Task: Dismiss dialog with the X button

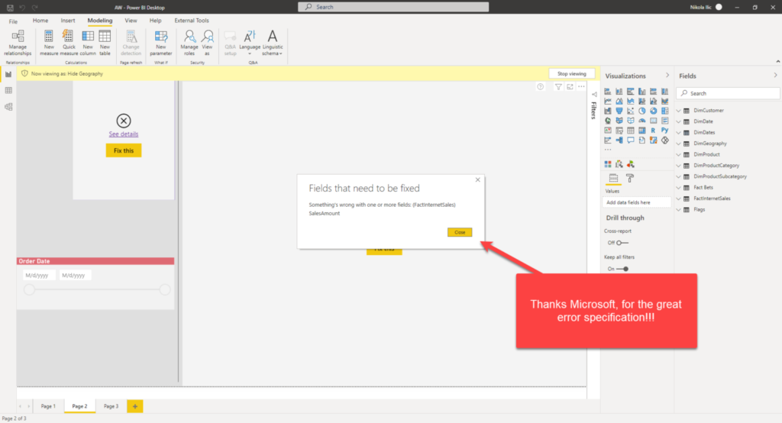Action: (478, 180)
